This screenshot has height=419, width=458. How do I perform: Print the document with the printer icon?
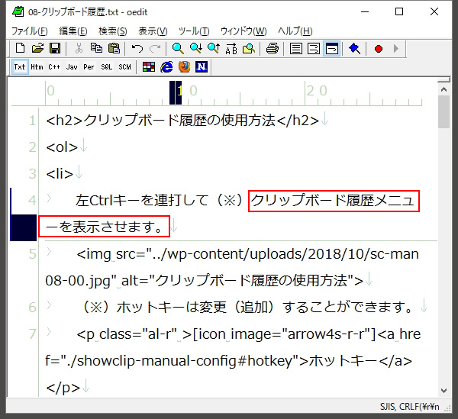pos(272,49)
